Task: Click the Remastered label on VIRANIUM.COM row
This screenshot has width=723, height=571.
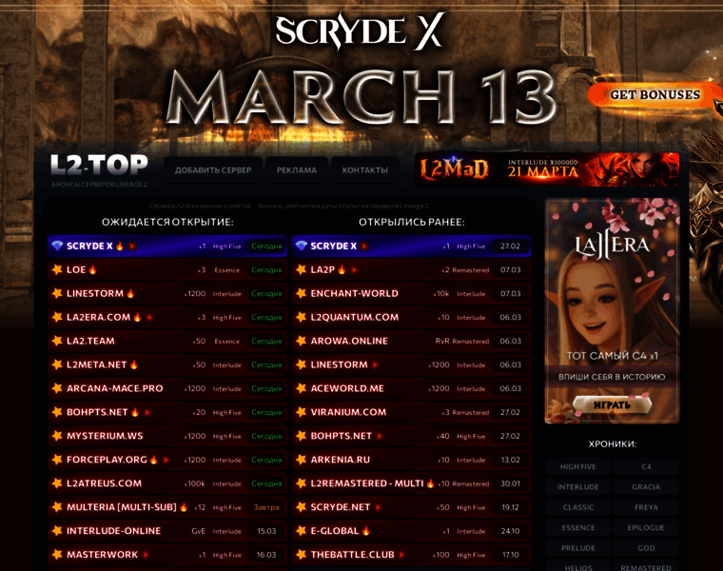Action: pyautogui.click(x=471, y=412)
